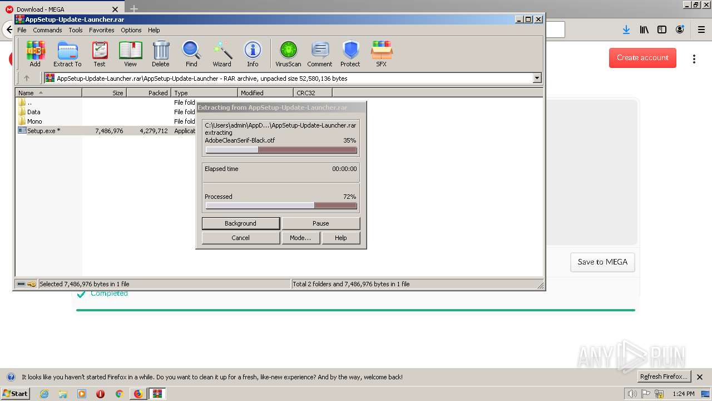
Task: Dismiss the Firefox refresh notification bar
Action: point(700,377)
